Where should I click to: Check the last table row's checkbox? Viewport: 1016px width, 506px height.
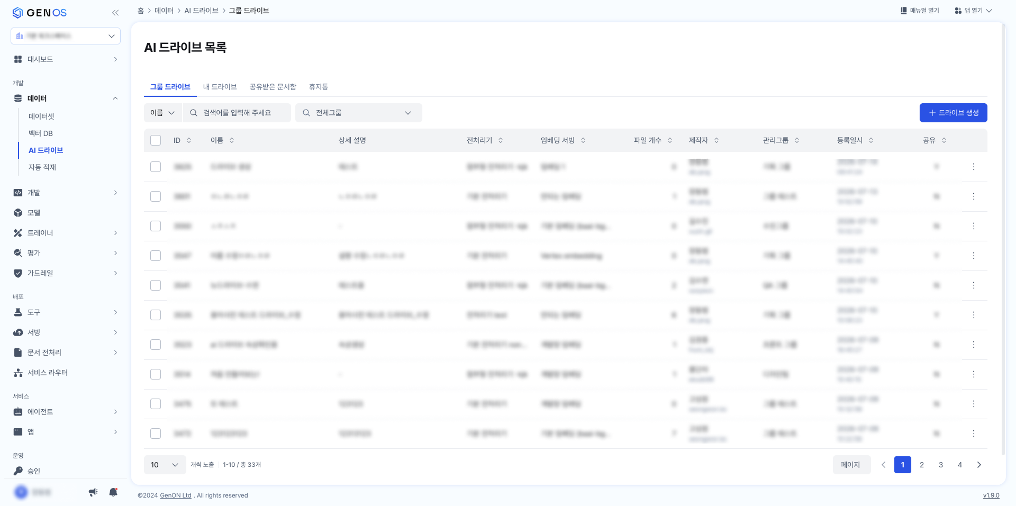(156, 433)
